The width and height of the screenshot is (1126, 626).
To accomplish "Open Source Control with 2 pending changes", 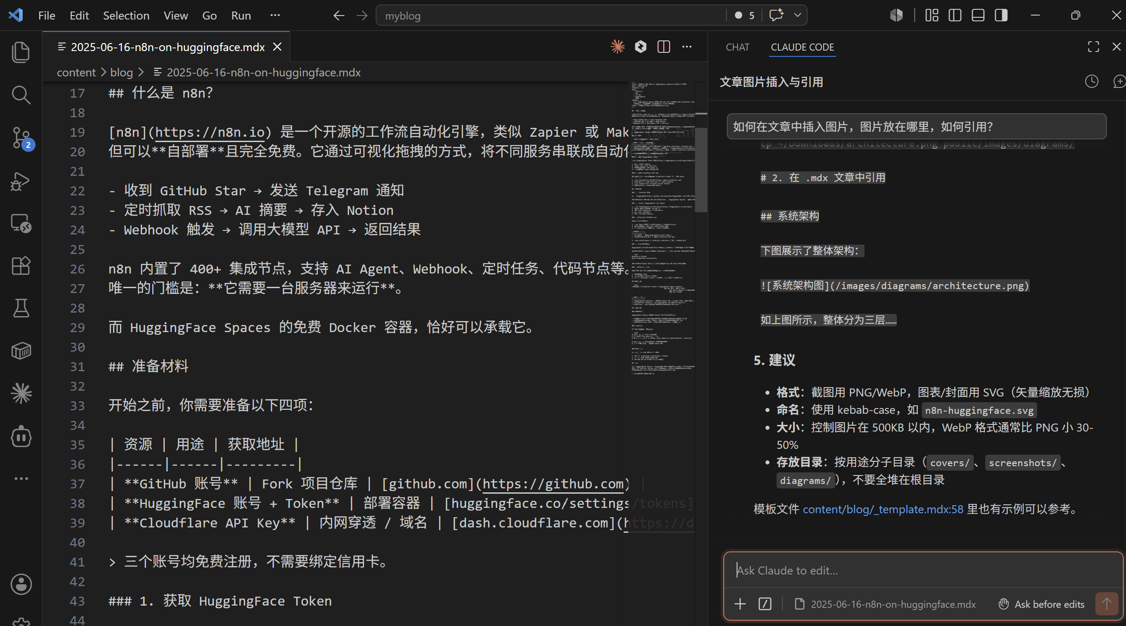I will pos(21,138).
